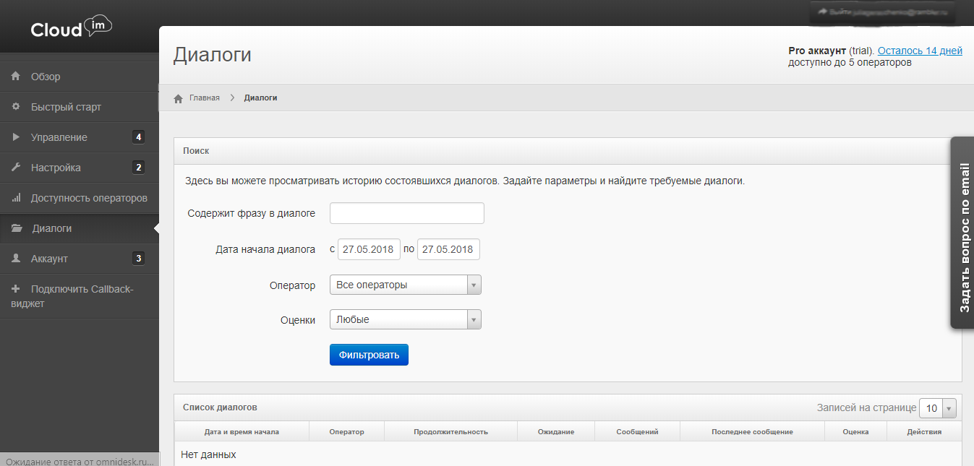This screenshot has width=974, height=466.
Task: Click the home icon in the breadcrumb
Action: 178,98
